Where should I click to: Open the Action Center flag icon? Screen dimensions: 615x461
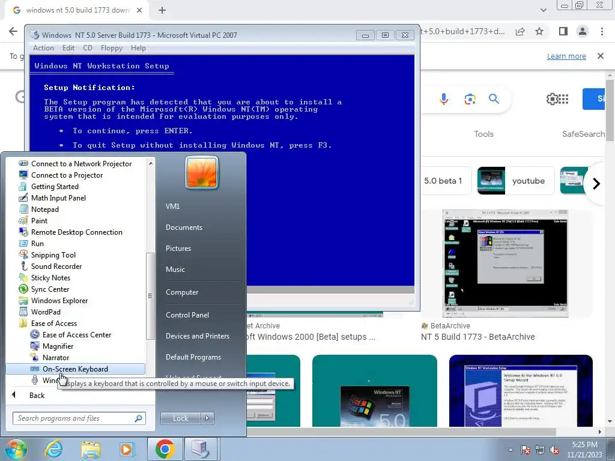click(x=526, y=450)
